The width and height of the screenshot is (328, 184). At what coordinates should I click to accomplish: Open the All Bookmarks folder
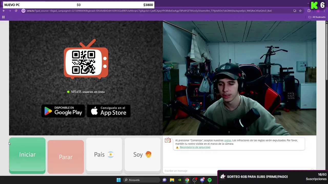(x=317, y=17)
